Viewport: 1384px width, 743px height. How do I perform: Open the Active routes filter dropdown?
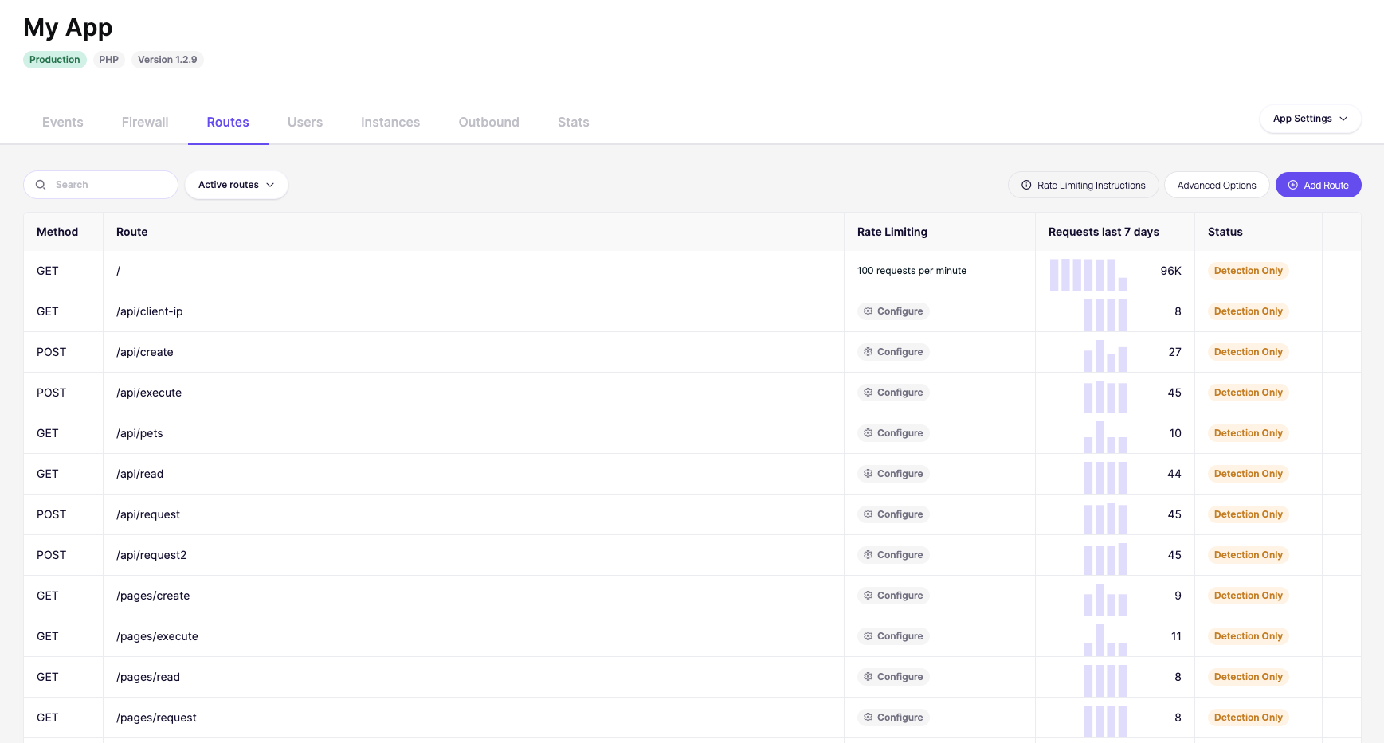(237, 185)
